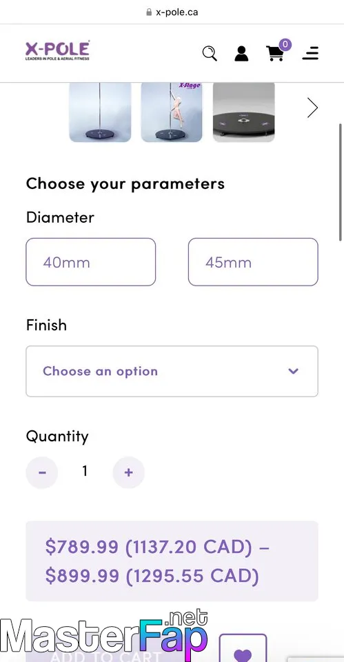Click the lock icon beside x-pole.ca
Screen dimensions: 344x662
[149, 12]
